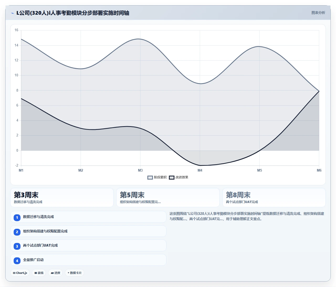Click the step 2 number badge
Screen dimensions: 336x287
click(x=17, y=232)
